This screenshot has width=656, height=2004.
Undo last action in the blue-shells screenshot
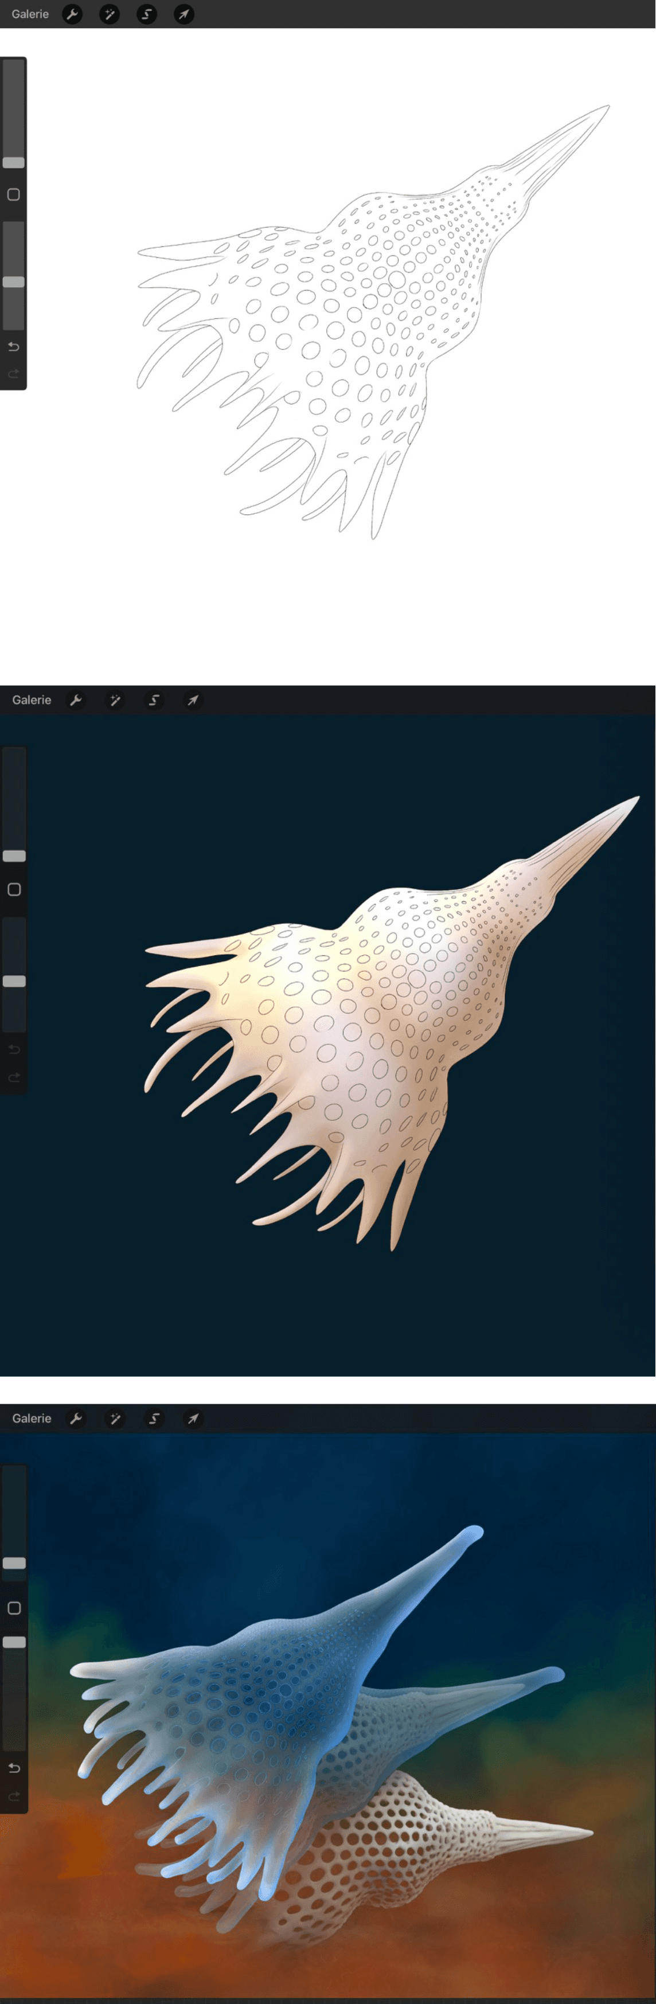coord(14,1768)
